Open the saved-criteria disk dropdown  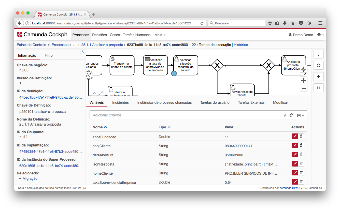point(300,115)
